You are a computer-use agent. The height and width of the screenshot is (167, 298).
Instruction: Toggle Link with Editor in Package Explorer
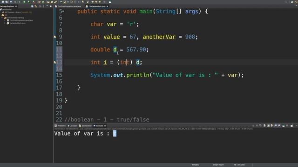36,6
